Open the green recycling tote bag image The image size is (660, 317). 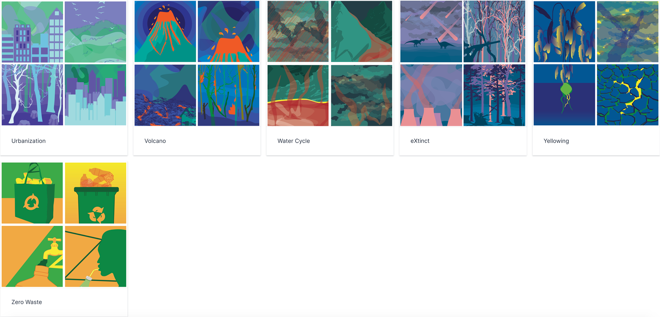pyautogui.click(x=32, y=193)
